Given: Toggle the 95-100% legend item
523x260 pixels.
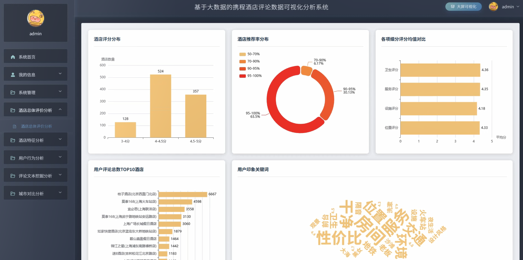Looking at the screenshot, I should click(251, 76).
